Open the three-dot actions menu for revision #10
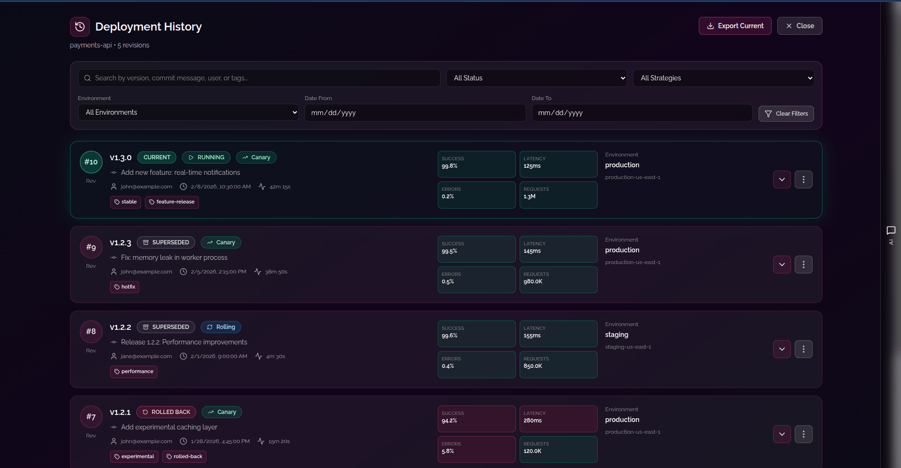Image resolution: width=901 pixels, height=468 pixels. (x=804, y=179)
